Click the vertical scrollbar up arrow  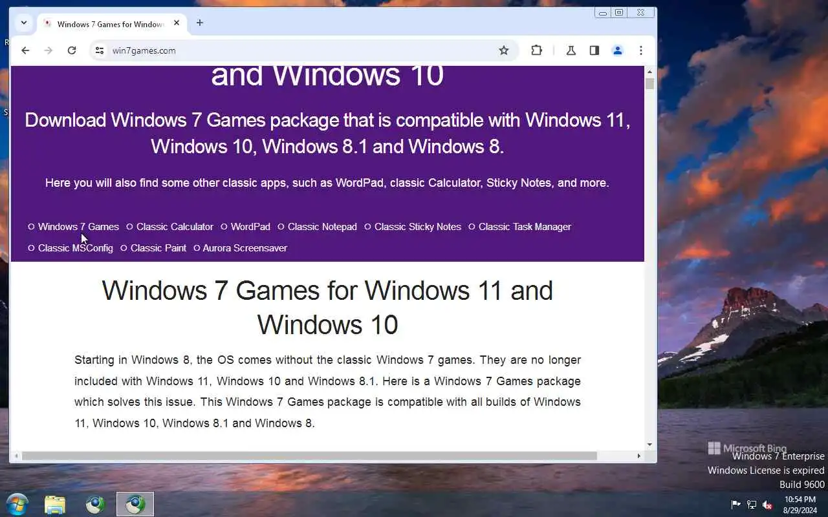point(649,71)
